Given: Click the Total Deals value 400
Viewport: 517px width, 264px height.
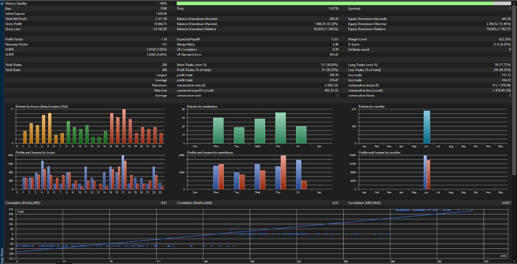Looking at the screenshot, I should pos(164,70).
